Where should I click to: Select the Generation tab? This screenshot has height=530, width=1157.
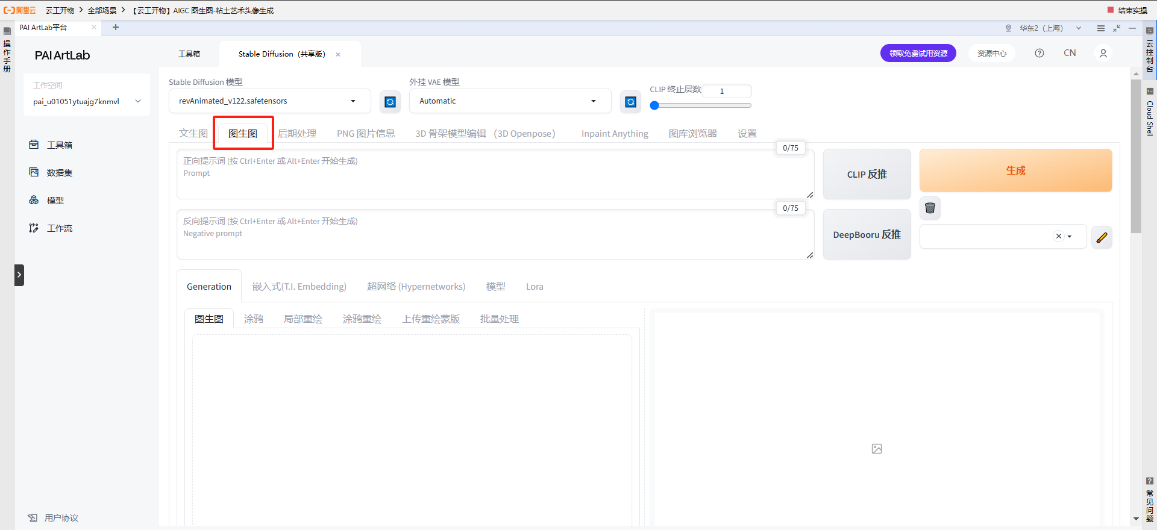coord(209,287)
